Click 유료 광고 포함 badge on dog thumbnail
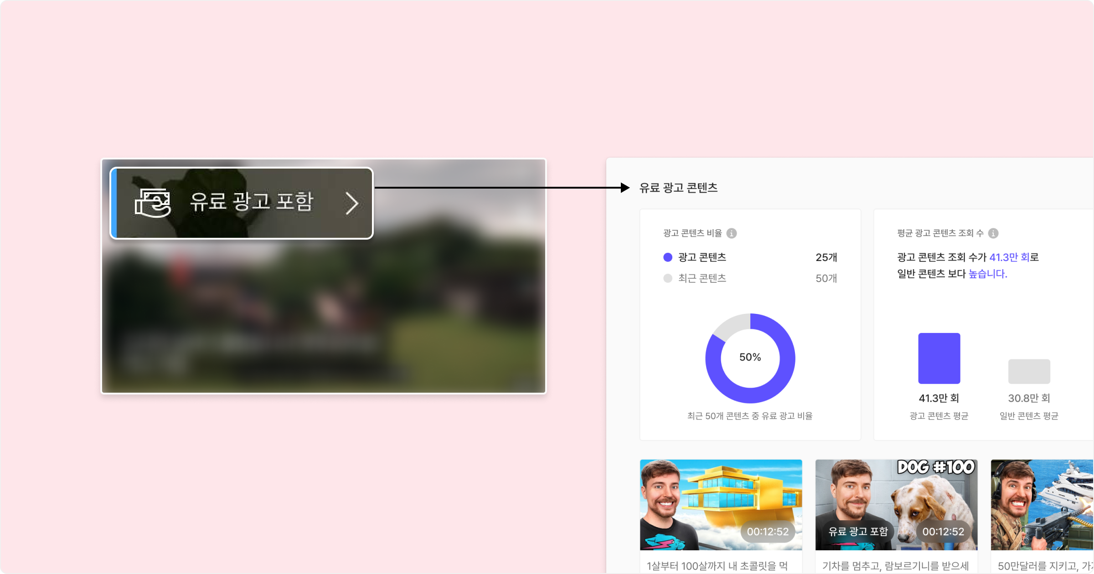The image size is (1094, 574). tap(858, 532)
